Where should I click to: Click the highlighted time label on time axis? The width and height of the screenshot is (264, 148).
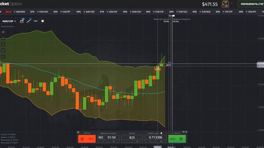point(158,147)
